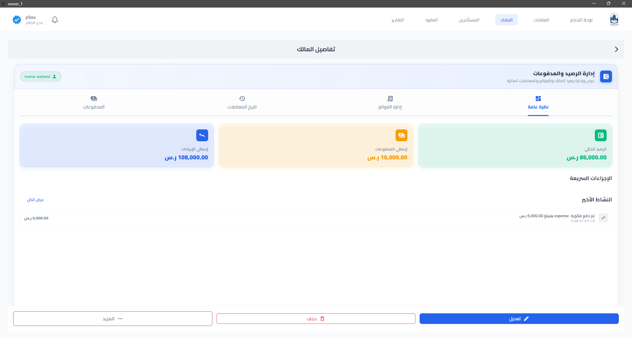
Task: Click the history clock icon above تاريخ المعاملات
Action: coord(242,99)
